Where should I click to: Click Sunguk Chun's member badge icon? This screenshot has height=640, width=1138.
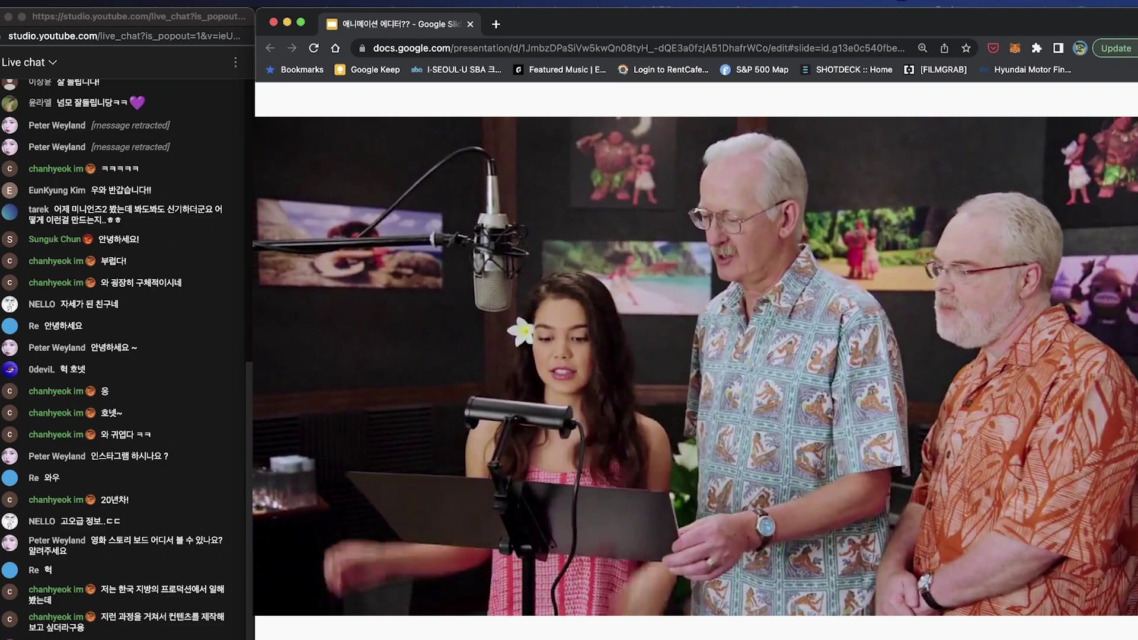88,239
